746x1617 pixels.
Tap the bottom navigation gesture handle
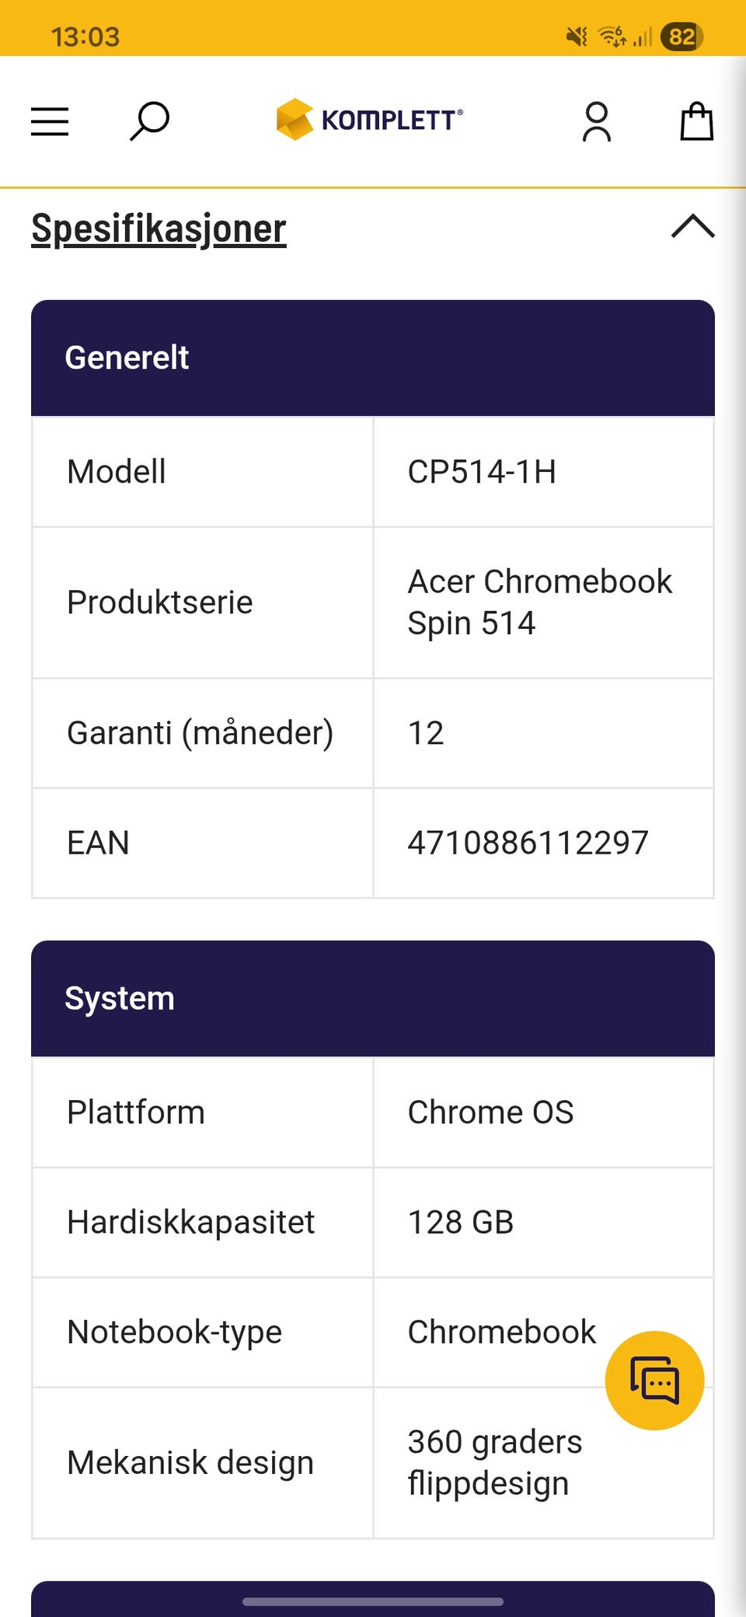click(x=373, y=1601)
